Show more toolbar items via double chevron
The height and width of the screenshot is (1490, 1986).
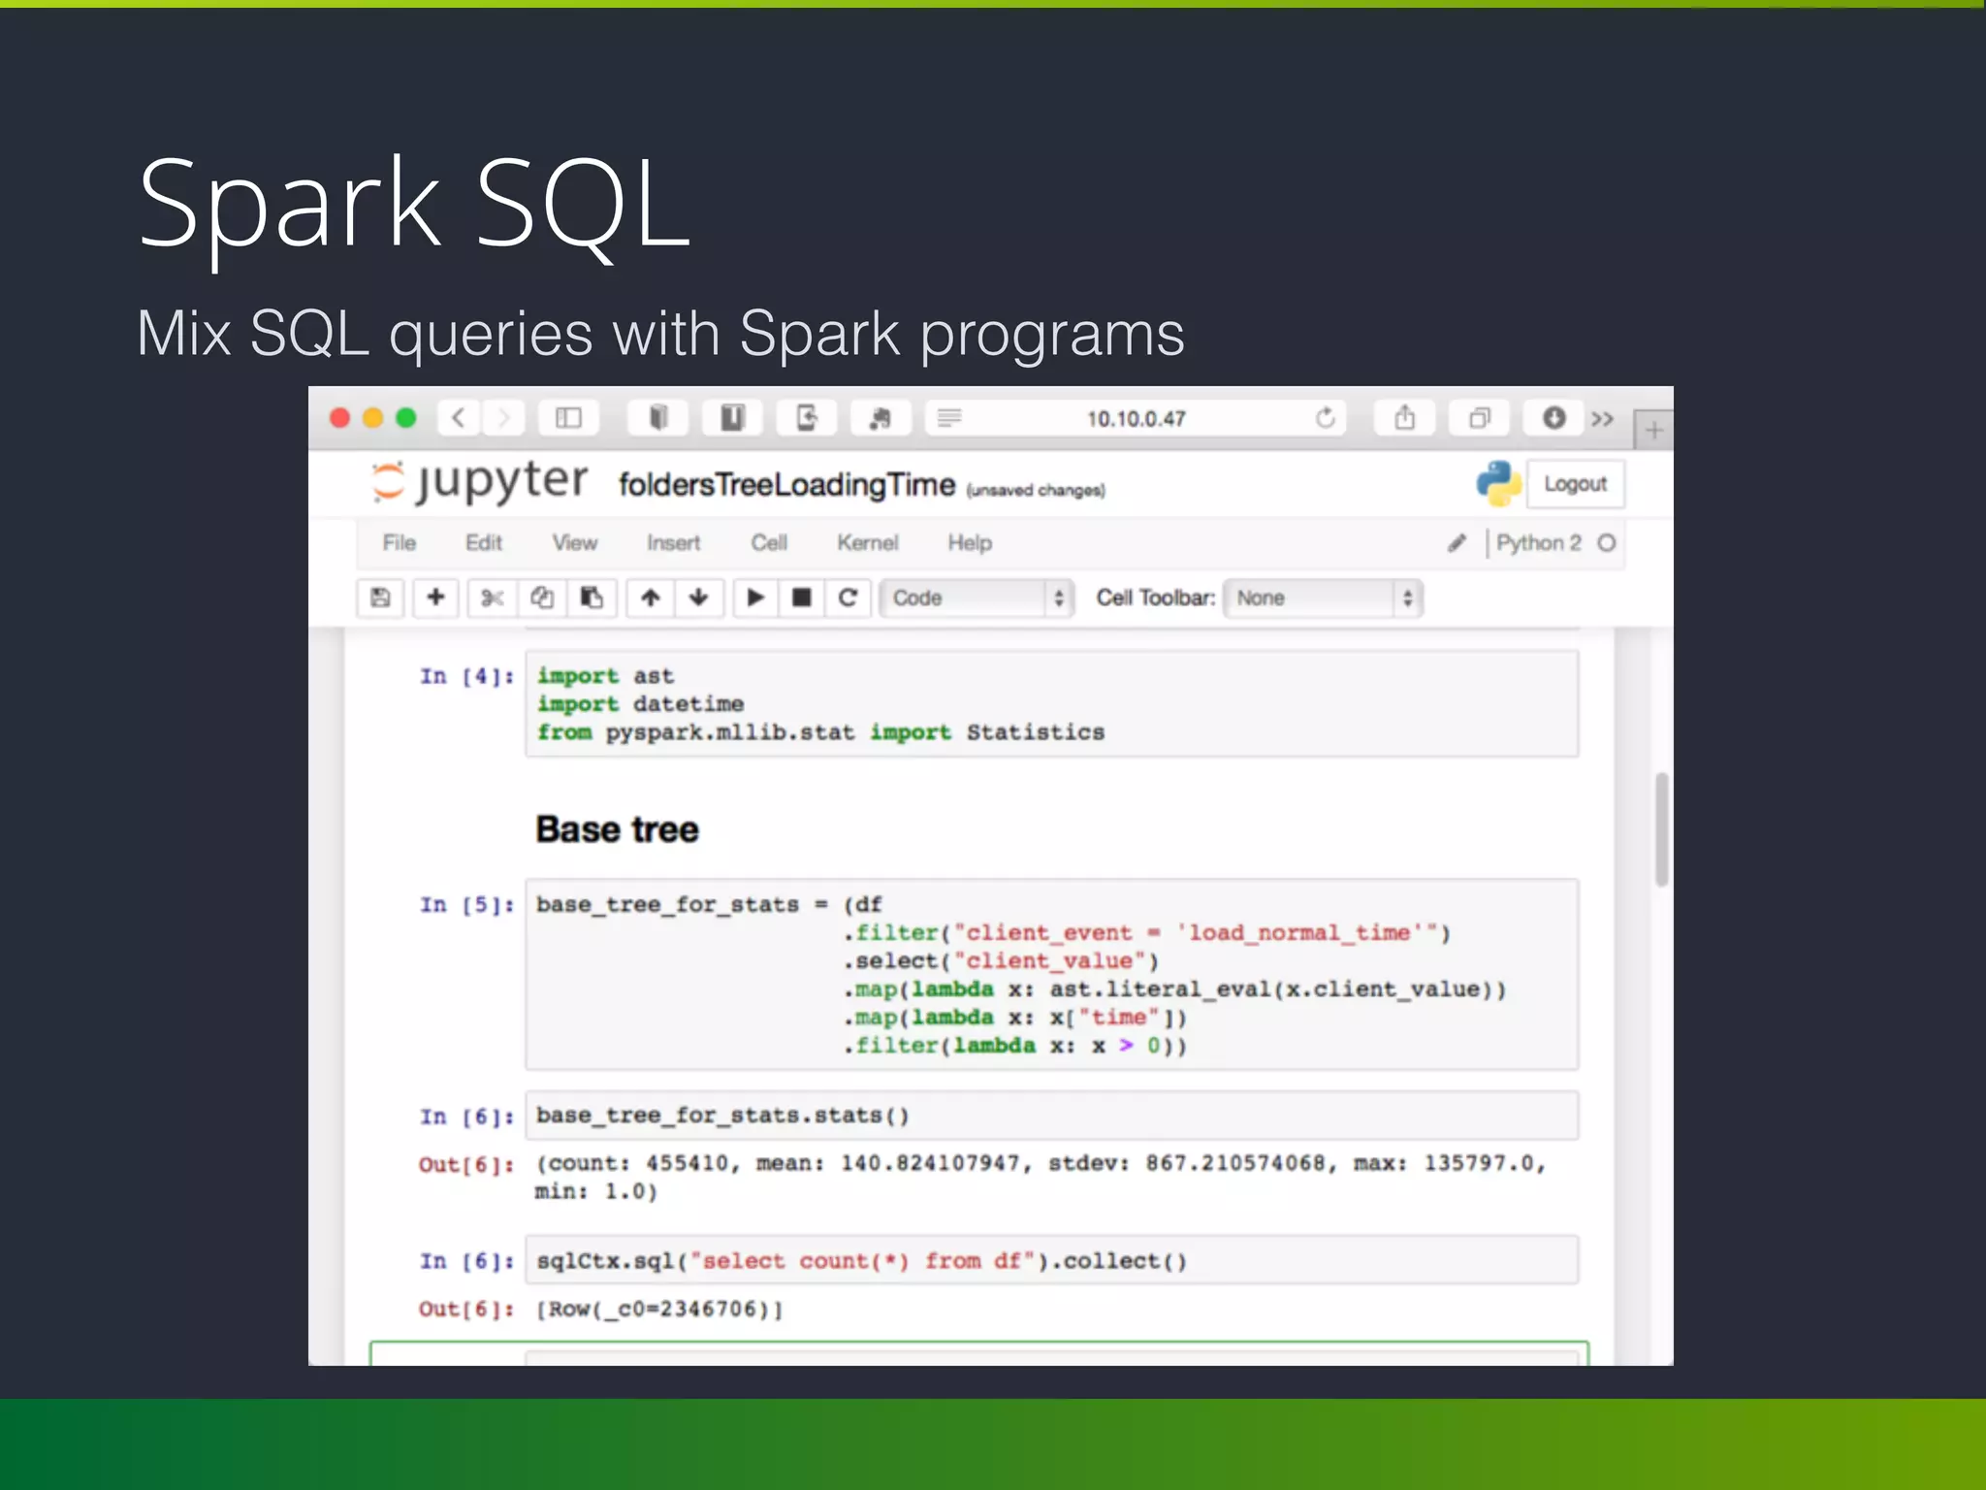pos(1602,419)
